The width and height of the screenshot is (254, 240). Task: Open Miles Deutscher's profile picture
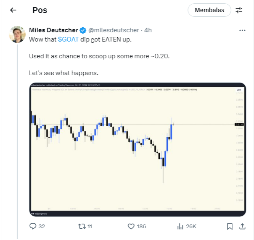[17, 34]
